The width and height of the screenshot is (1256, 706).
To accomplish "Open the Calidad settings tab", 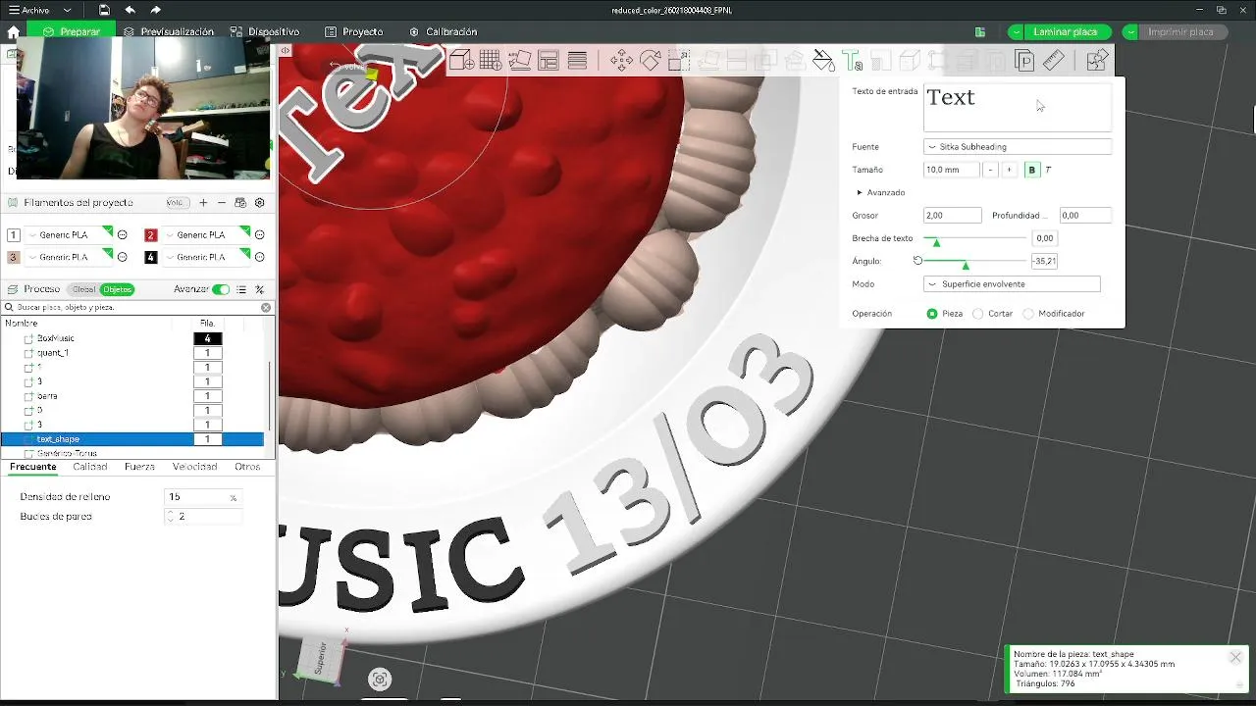I will coord(90,467).
